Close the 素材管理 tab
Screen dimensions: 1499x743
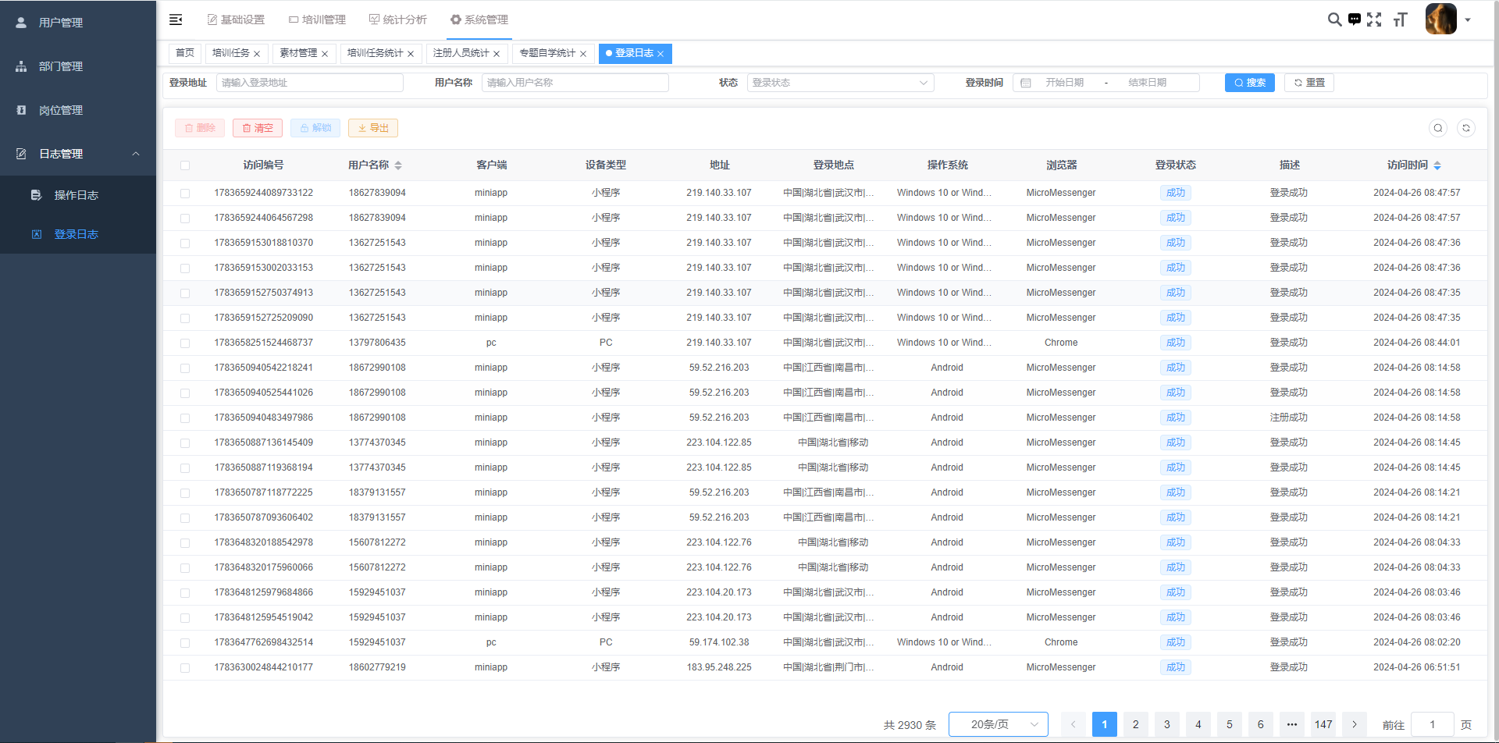tap(325, 54)
